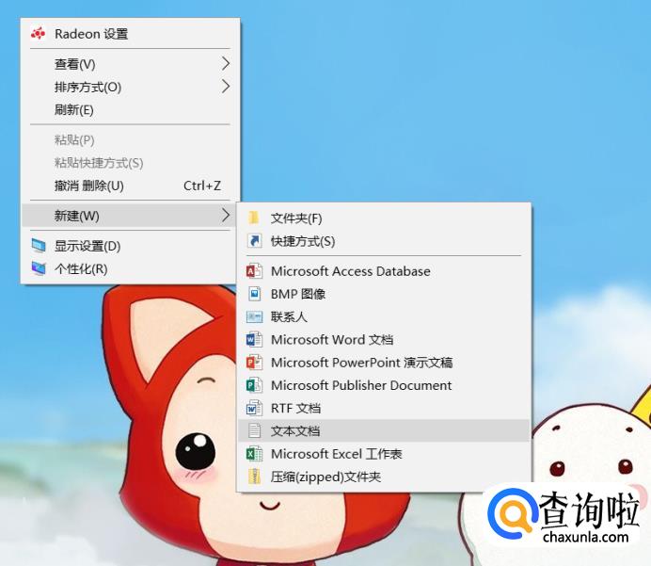Image resolution: width=651 pixels, height=566 pixels.
Task: Expand the 查看(V) submenu arrow
Action: pos(226,64)
